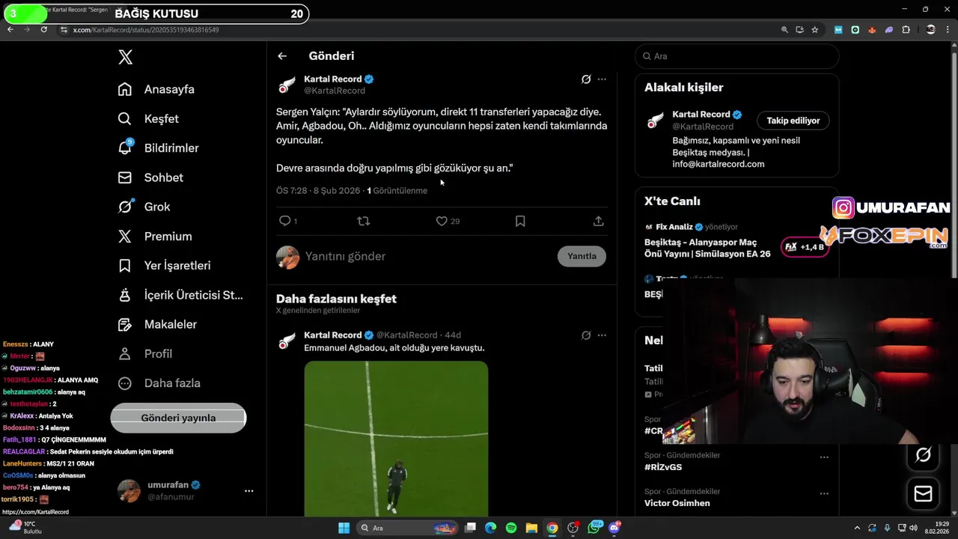The height and width of the screenshot is (539, 958).
Task: Open Discord from the taskbar
Action: (x=614, y=528)
